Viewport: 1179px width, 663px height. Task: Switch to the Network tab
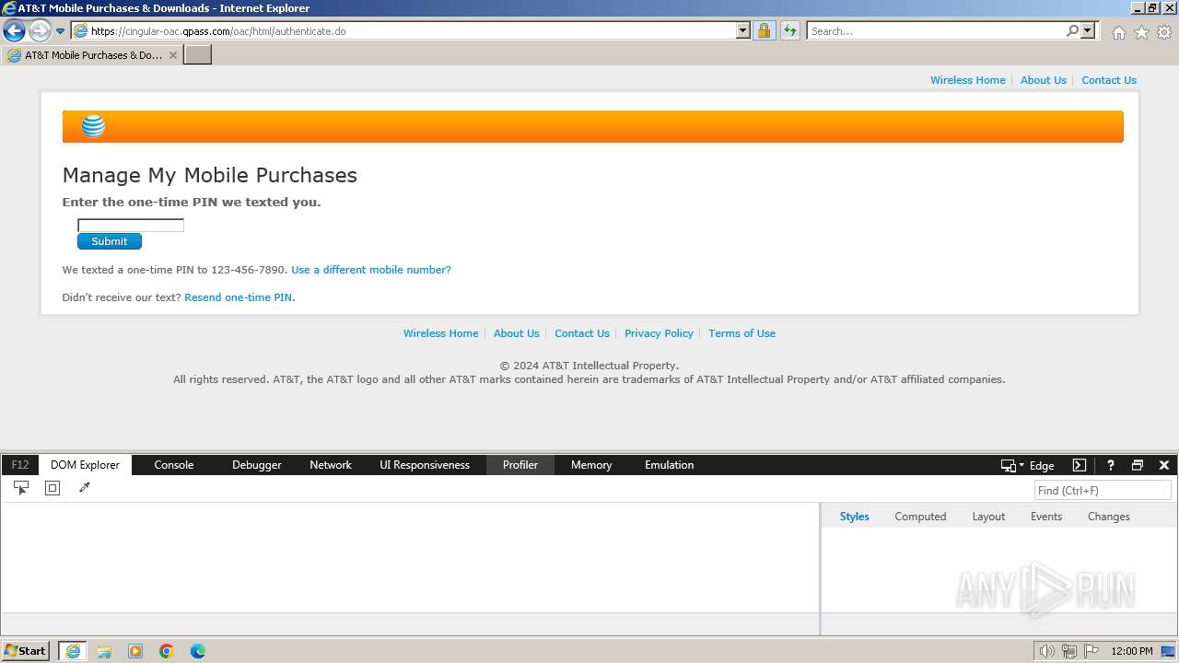[331, 465]
